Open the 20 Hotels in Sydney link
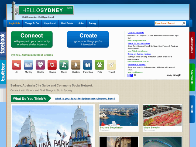This screenshot has height=147, width=196. [136, 64]
